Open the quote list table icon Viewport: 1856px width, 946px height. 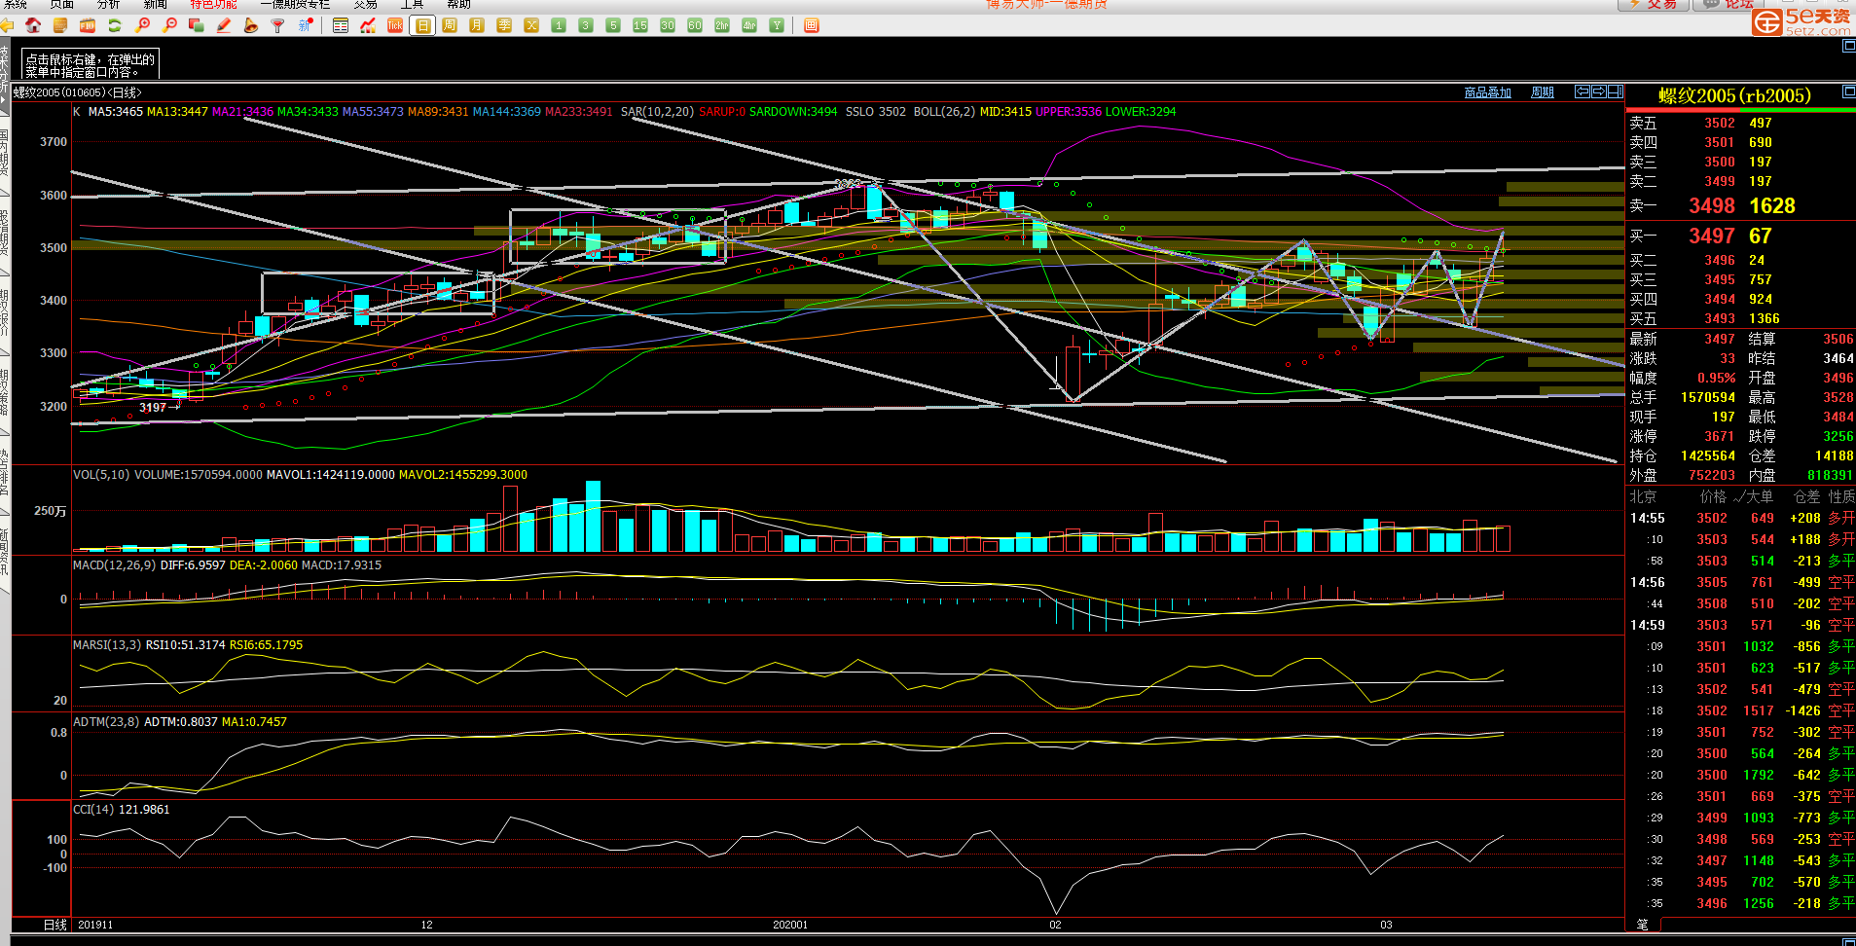[341, 25]
